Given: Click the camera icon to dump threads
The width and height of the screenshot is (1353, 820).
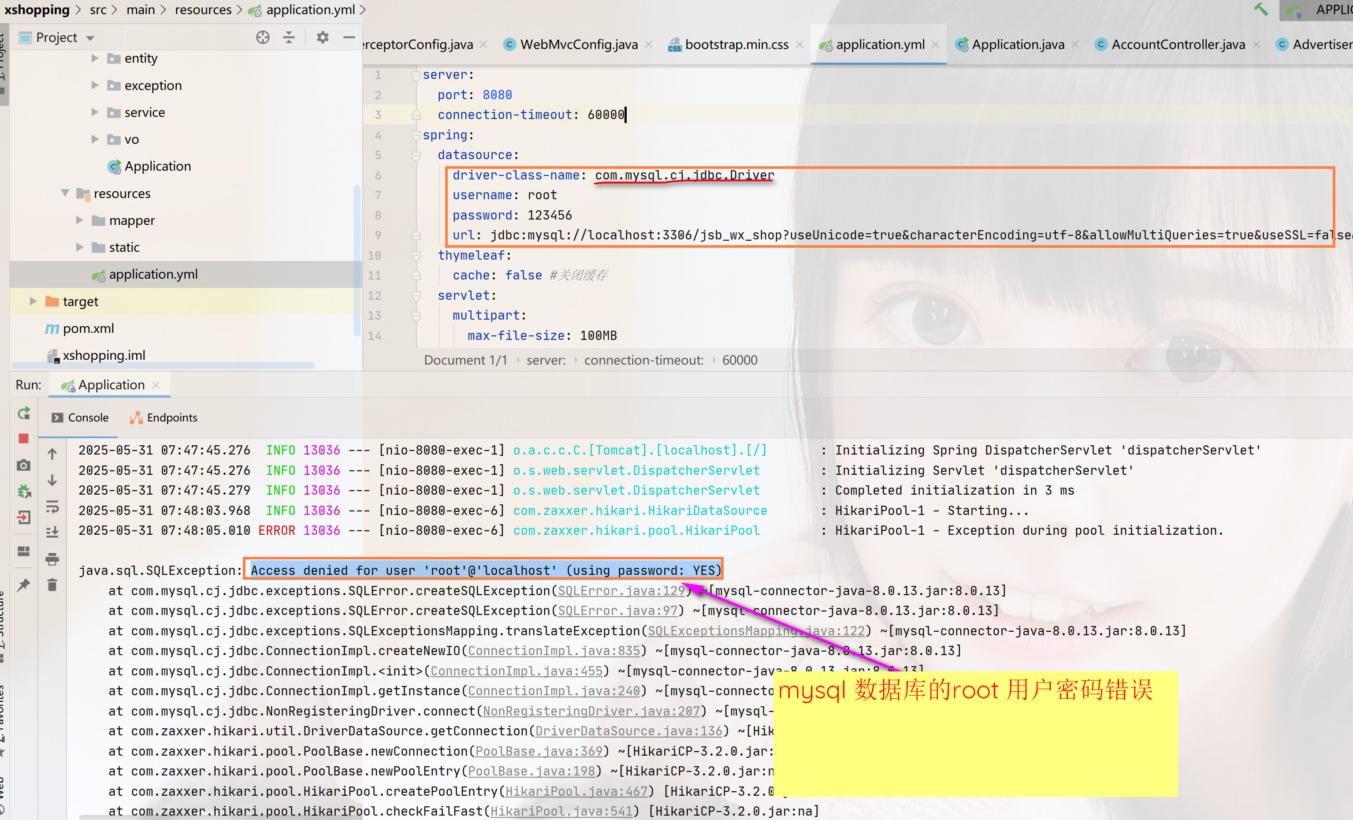Looking at the screenshot, I should click(x=24, y=465).
